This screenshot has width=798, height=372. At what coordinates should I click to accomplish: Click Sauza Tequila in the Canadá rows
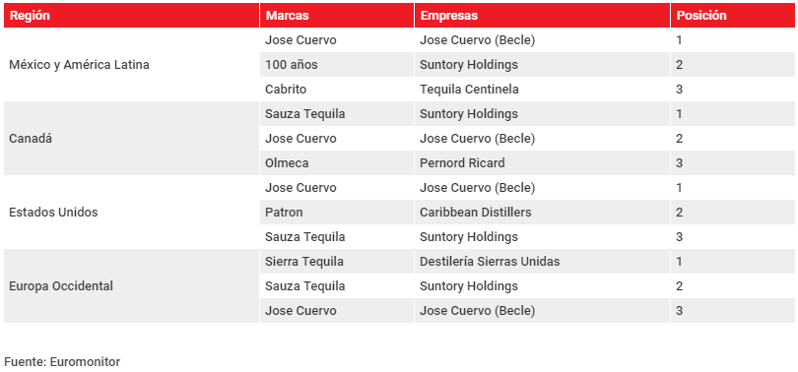coord(337,114)
